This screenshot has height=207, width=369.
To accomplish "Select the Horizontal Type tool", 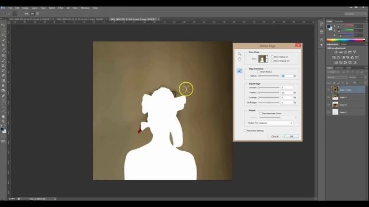I will [x=3, y=101].
